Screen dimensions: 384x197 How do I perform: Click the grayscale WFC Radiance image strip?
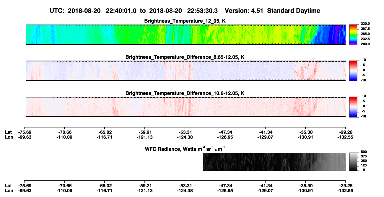(x=274, y=162)
